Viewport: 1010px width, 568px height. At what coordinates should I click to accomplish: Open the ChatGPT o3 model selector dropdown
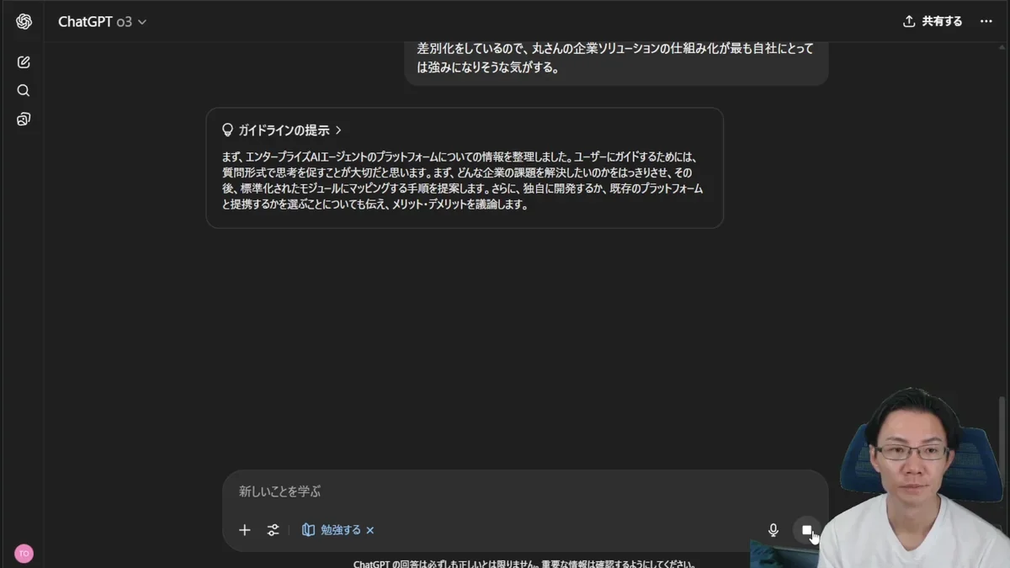point(102,22)
